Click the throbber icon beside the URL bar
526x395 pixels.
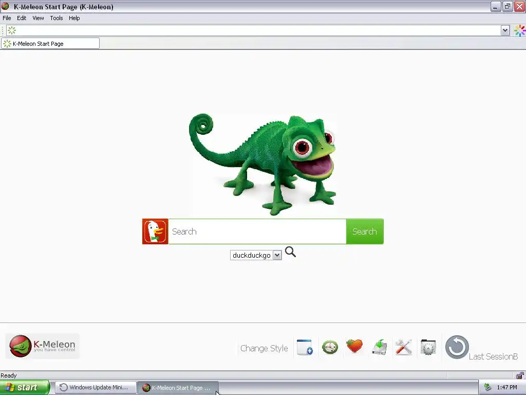pos(12,30)
